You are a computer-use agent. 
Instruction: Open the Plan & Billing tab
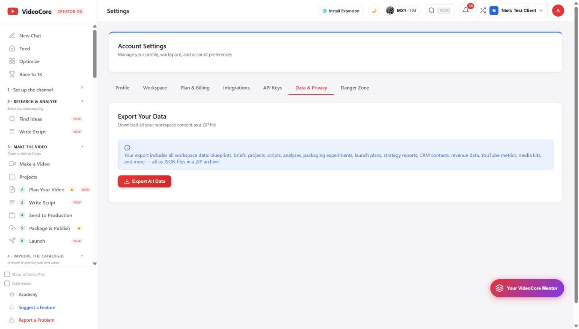[195, 88]
